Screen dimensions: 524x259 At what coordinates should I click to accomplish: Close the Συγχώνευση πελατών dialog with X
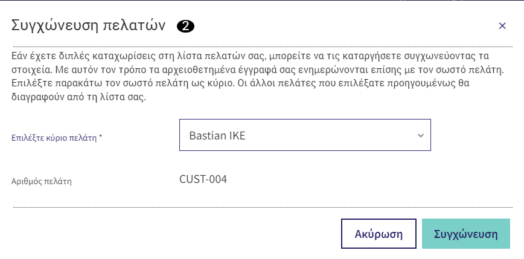tap(502, 26)
